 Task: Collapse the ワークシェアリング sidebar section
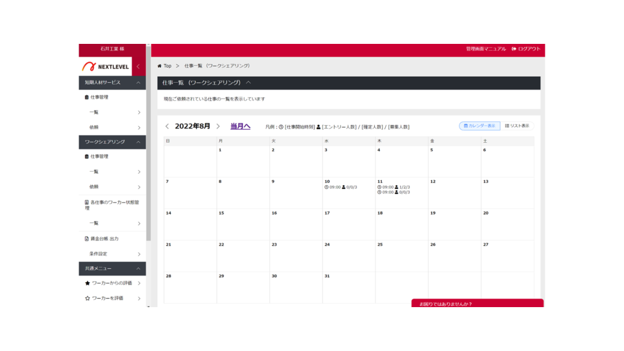tap(138, 142)
